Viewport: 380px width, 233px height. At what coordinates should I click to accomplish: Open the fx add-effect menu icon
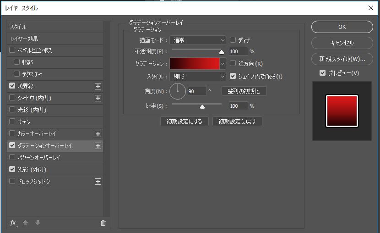pos(14,223)
